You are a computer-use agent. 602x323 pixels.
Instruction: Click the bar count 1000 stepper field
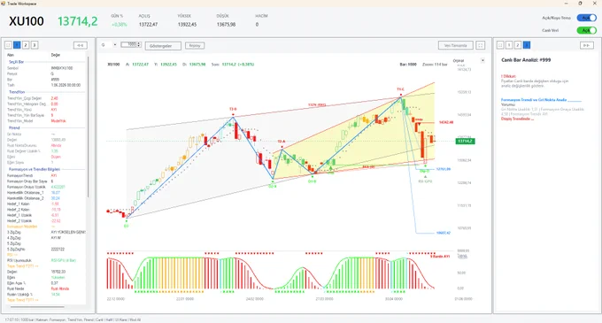[131, 44]
